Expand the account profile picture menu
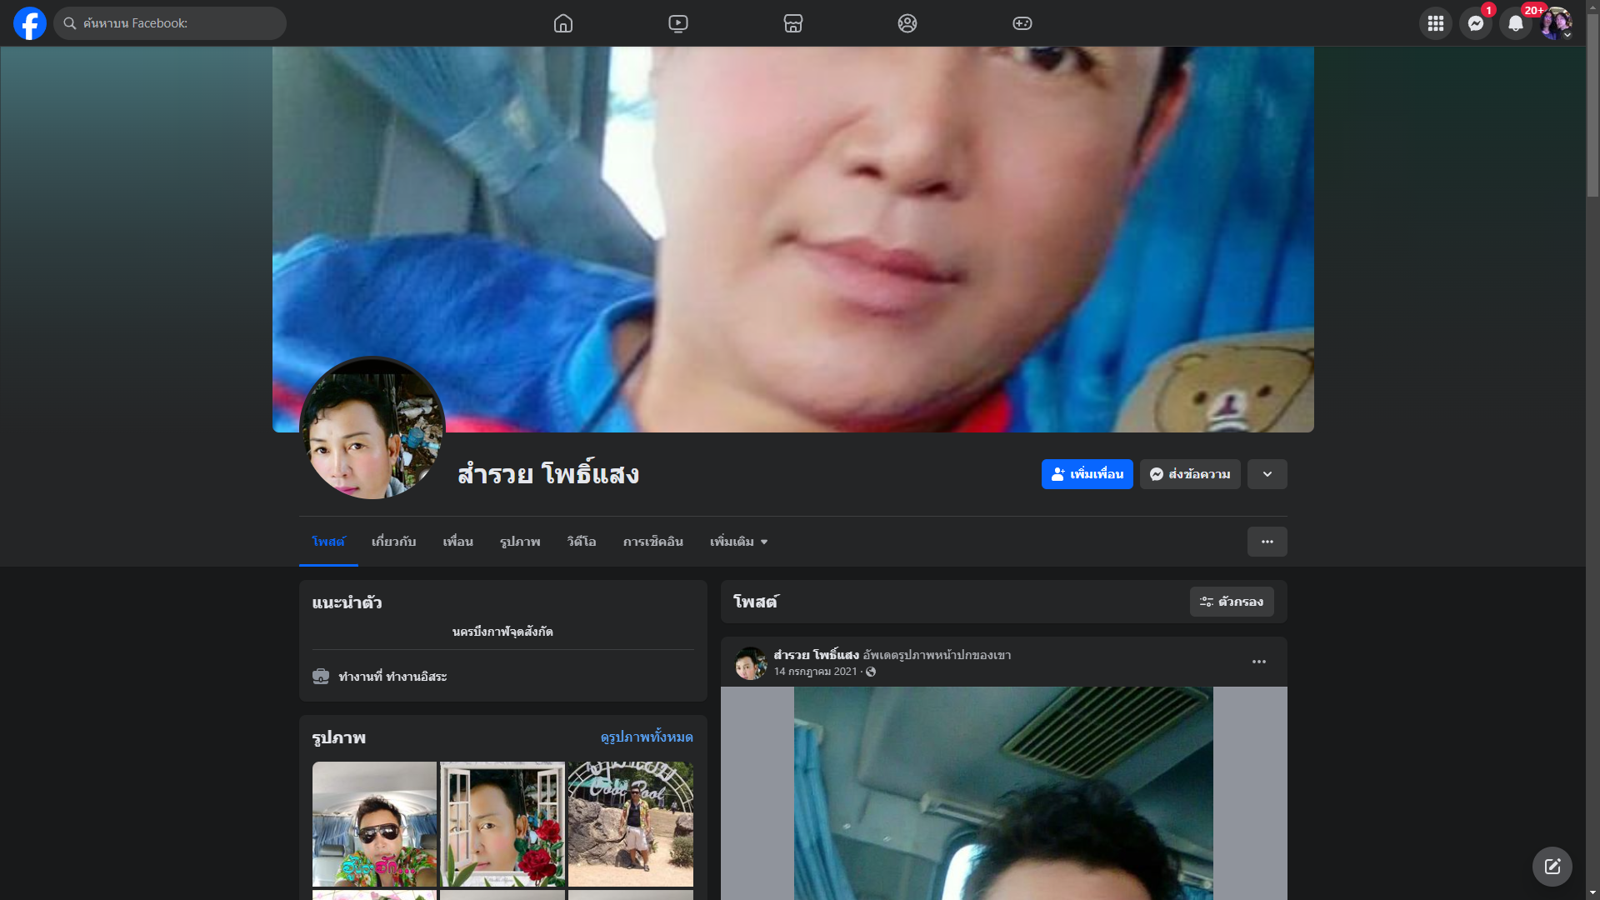The width and height of the screenshot is (1600, 900). pyautogui.click(x=1555, y=23)
